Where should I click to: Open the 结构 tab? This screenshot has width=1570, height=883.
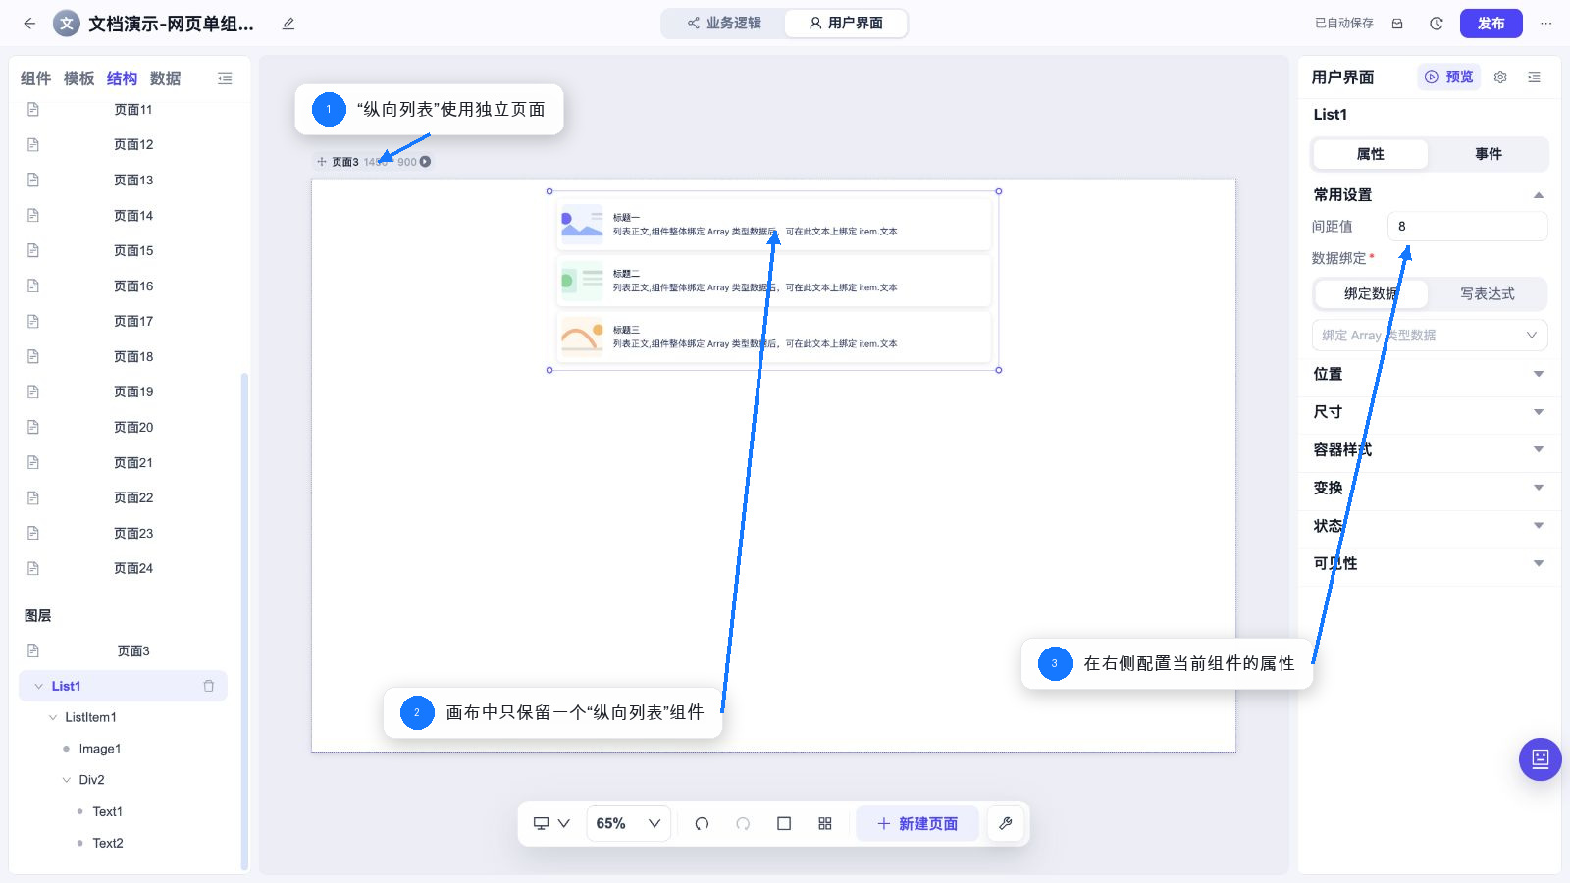point(122,78)
